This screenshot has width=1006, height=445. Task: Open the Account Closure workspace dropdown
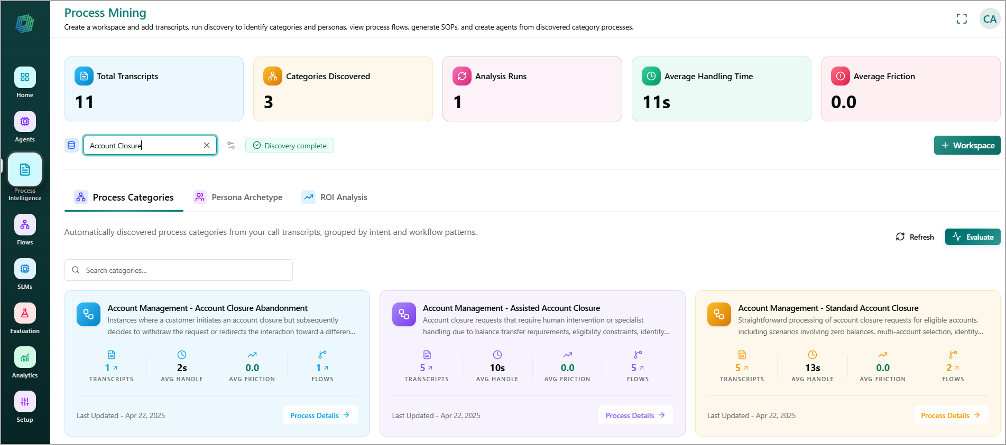[x=150, y=145]
